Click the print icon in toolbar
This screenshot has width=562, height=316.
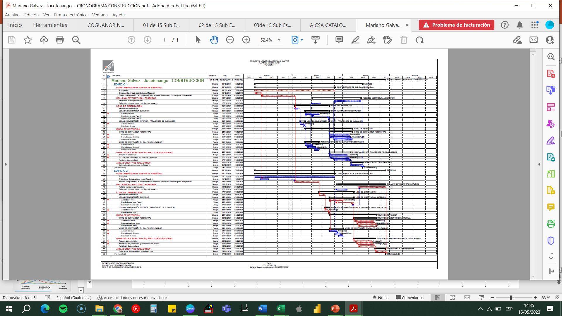tap(60, 40)
